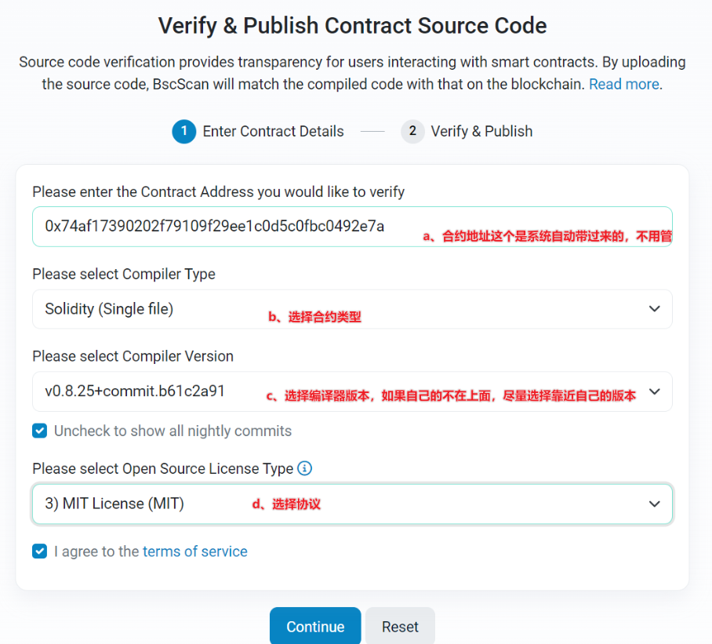
Task: Click the license type info icon
Action: [305, 468]
